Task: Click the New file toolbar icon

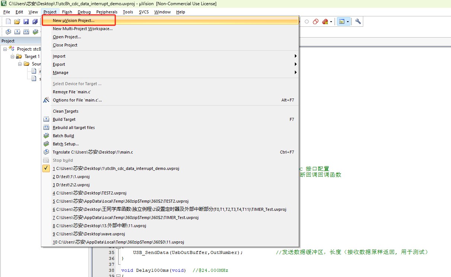Action: click(x=8, y=22)
